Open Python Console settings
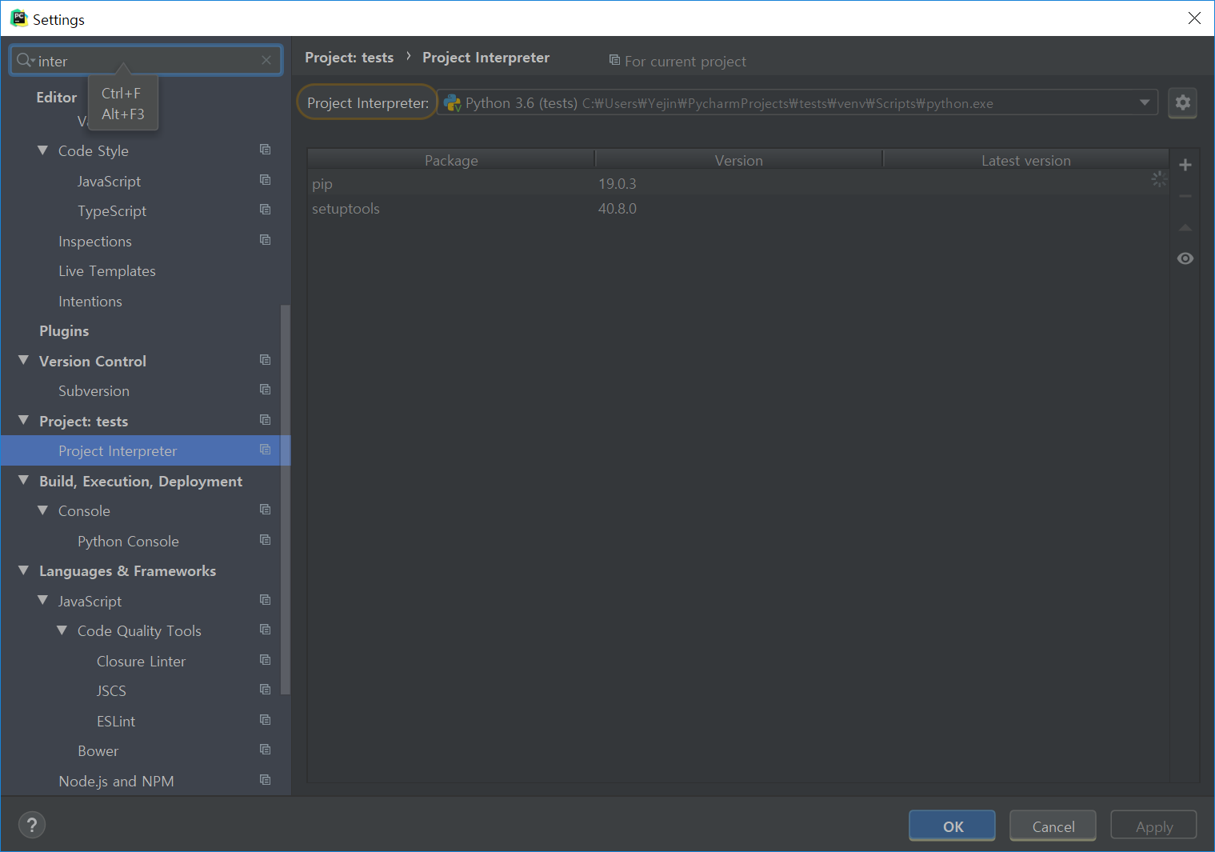1215x852 pixels. [x=128, y=542]
